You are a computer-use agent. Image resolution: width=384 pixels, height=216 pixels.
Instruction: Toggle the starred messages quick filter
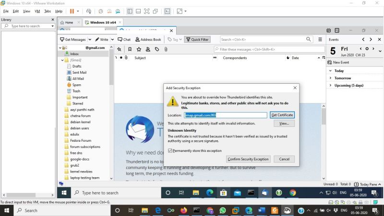point(139,49)
